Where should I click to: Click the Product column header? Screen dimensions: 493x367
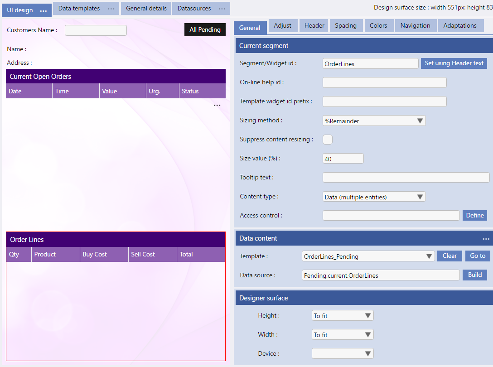pos(56,255)
